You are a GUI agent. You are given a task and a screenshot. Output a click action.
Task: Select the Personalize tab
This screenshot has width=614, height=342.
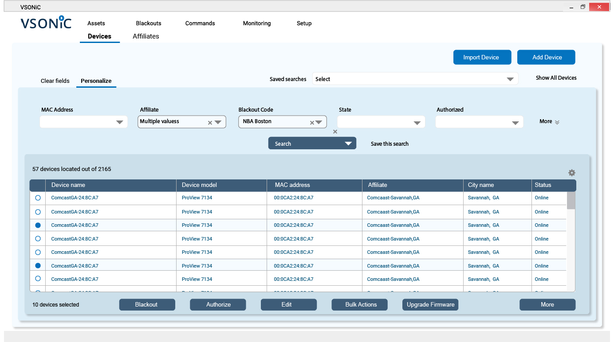pos(96,81)
